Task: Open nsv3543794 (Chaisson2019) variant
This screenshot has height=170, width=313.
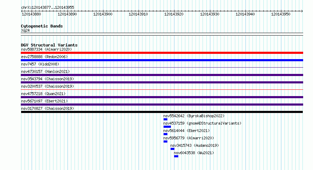Action: coord(47,79)
